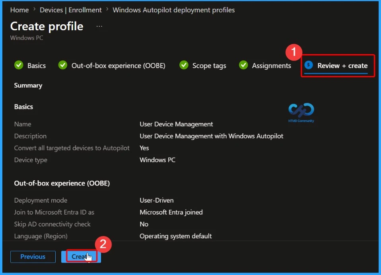Viewport: 381px width, 275px height.
Task: Click the 'Out-of-box experience (OOBE)' section heading
Action: (x=62, y=183)
